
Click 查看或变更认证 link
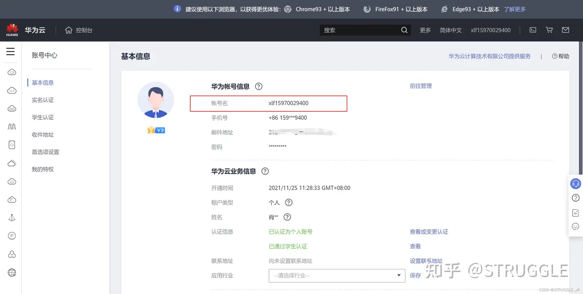pyautogui.click(x=429, y=232)
